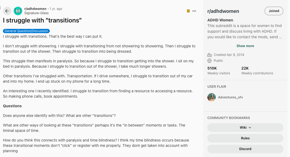
Task: Click the 1 yr. ago timestamp
Action: (x=56, y=9)
